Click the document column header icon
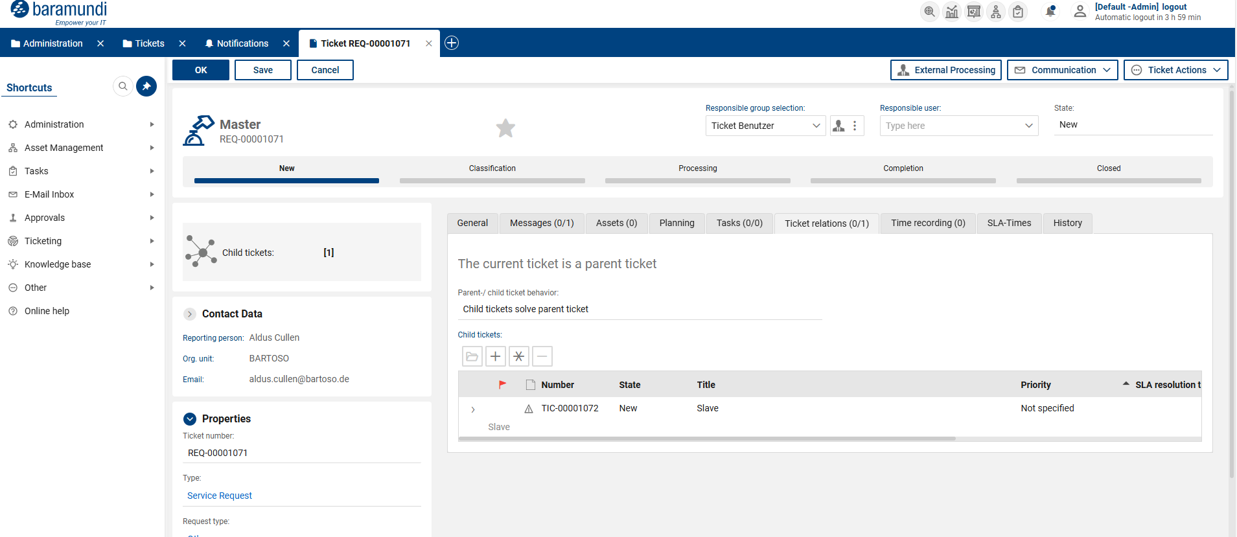 [x=530, y=385]
